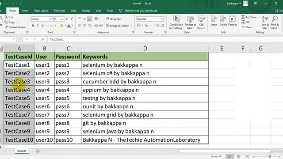Set middle vertical alignment
The image size is (283, 159).
84,19
